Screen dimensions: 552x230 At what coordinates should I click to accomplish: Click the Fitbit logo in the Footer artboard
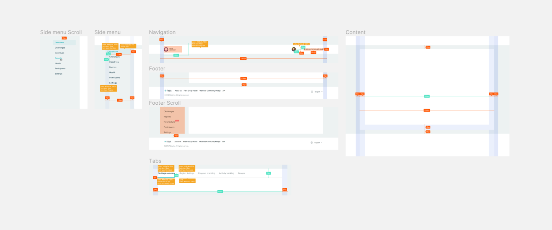pyautogui.click(x=168, y=91)
